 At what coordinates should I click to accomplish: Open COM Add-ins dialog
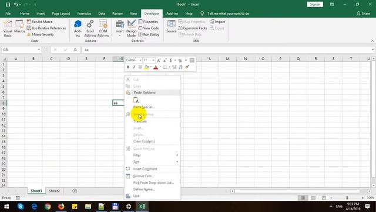pyautogui.click(x=103, y=28)
